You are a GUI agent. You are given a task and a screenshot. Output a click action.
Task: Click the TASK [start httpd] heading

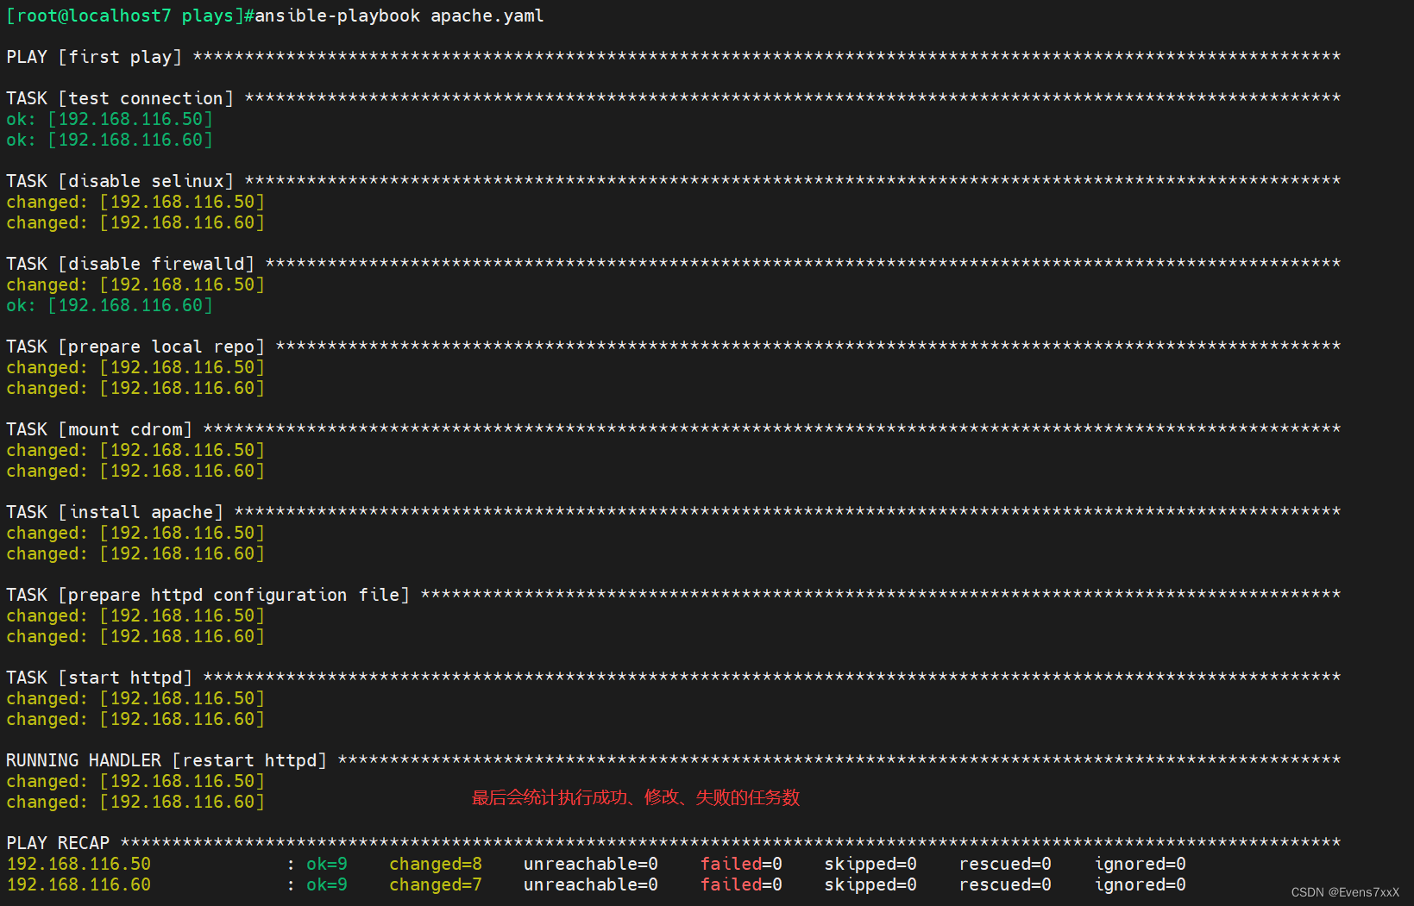(99, 678)
